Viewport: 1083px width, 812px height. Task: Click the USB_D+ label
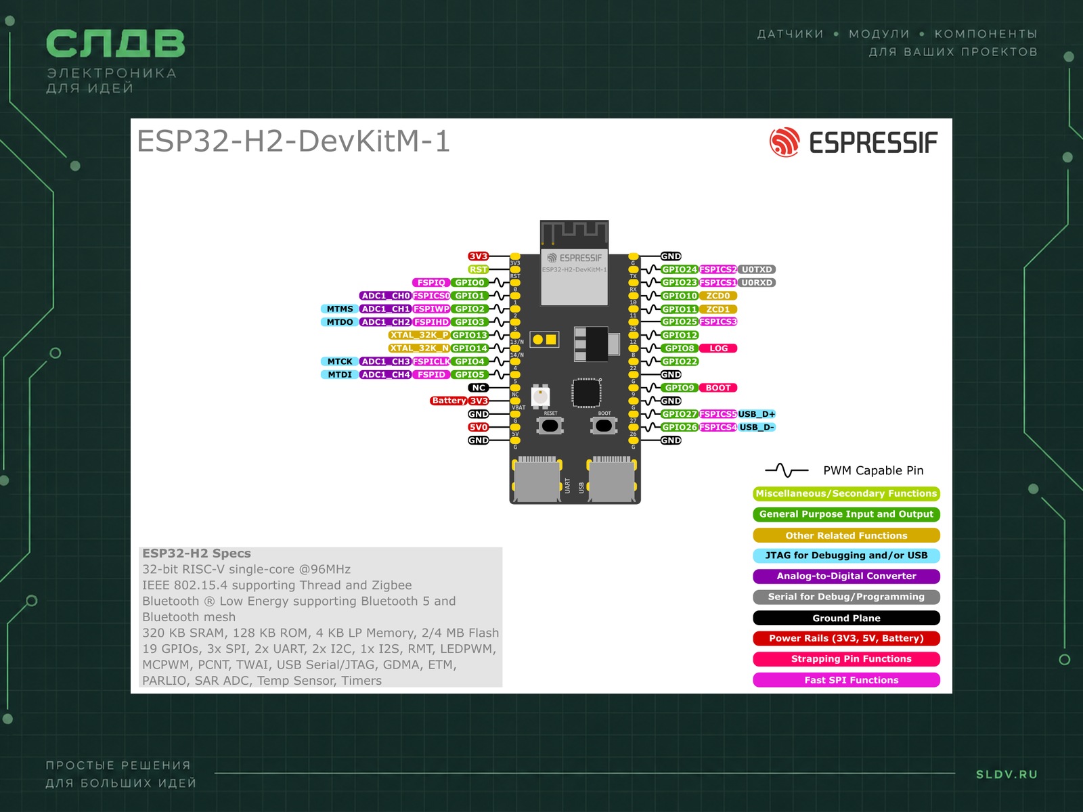point(757,414)
